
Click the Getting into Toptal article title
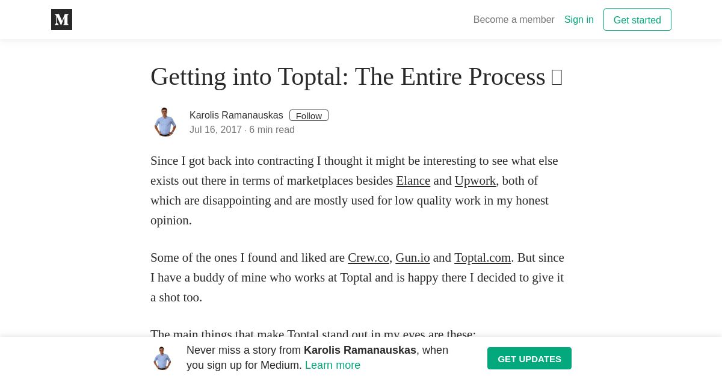[348, 77]
